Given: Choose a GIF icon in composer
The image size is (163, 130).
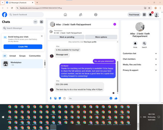Looking at the screenshot, I should [x=65, y=98].
